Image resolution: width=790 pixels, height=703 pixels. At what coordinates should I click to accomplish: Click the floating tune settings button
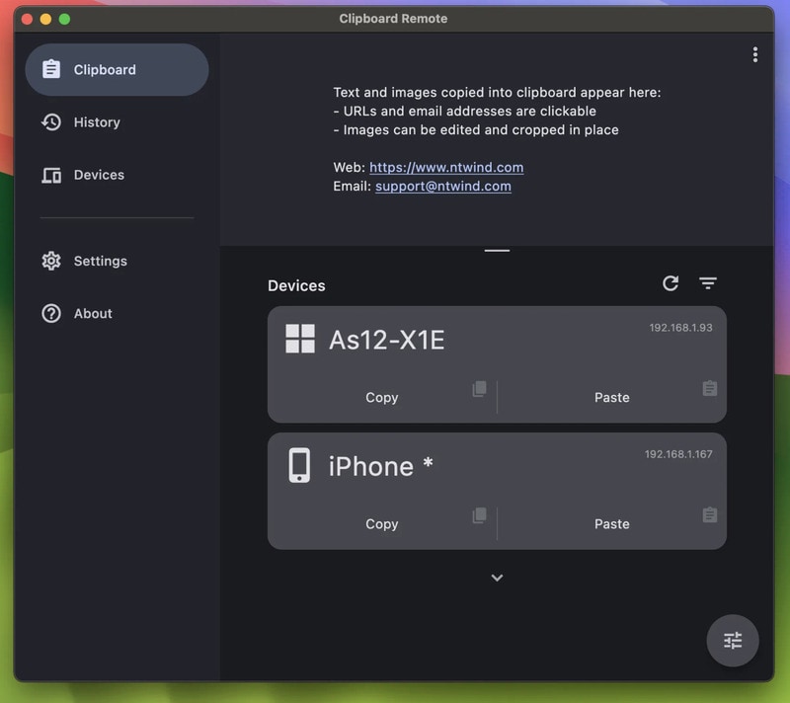point(733,641)
